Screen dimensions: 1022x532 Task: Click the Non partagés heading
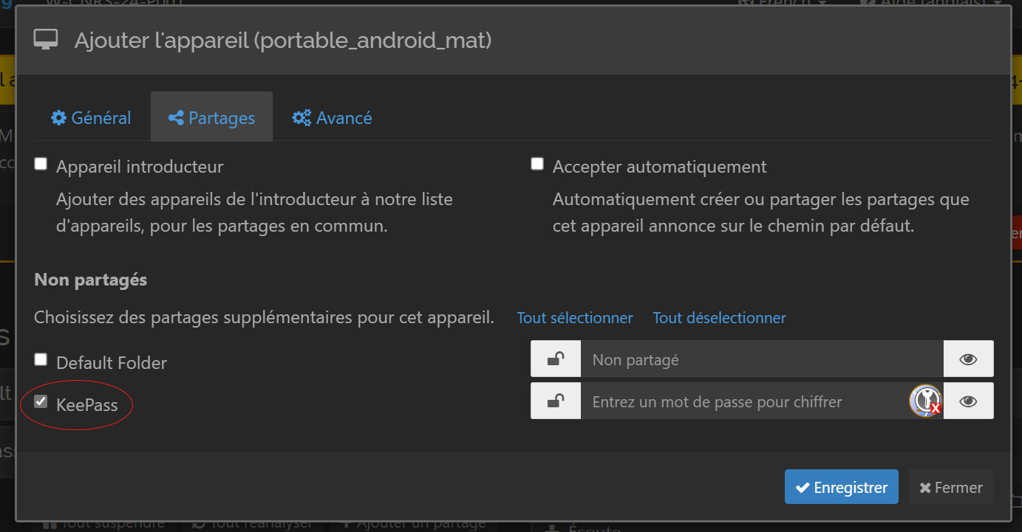coord(91,280)
